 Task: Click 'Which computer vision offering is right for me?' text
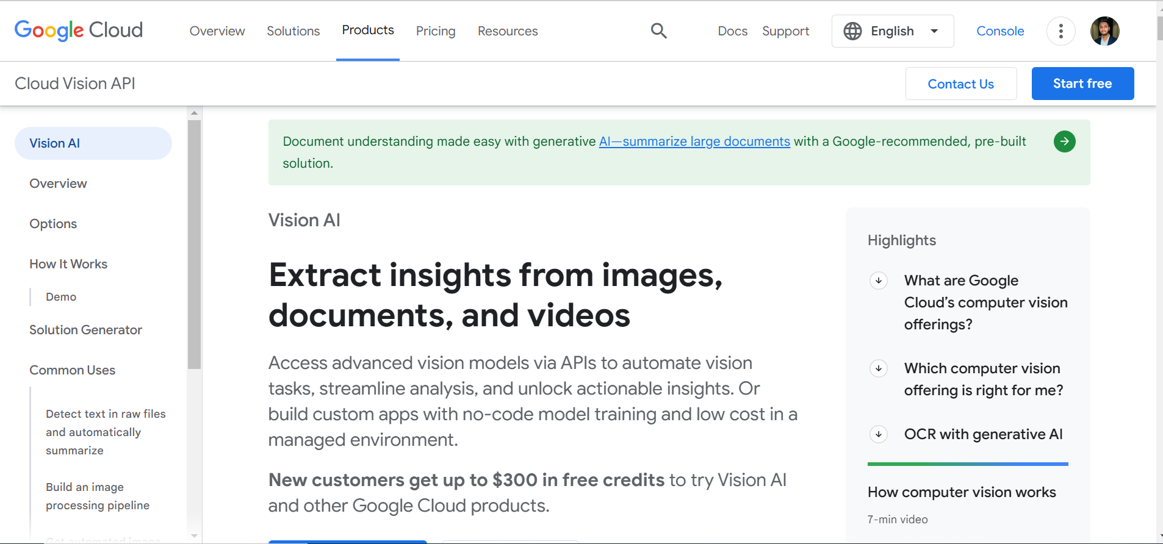click(984, 379)
